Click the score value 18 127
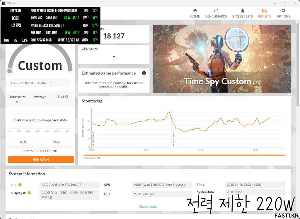This screenshot has width=300, height=219. click(114, 36)
